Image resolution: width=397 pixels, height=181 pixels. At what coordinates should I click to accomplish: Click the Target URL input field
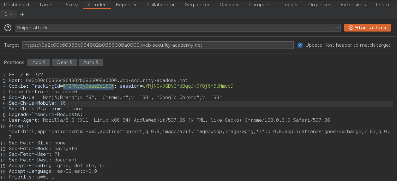pyautogui.click(x=158, y=45)
